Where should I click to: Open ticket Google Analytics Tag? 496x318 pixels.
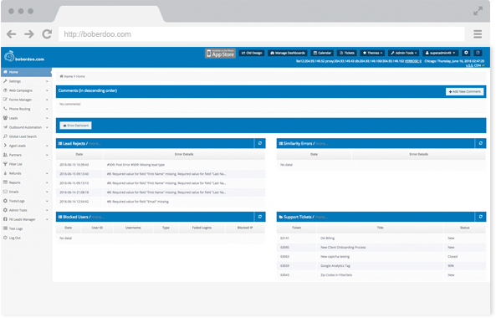coord(335,266)
